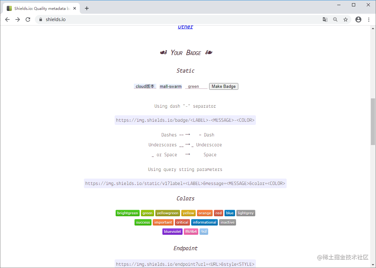Reload the shields.io page
The image size is (376, 268).
coord(28,19)
